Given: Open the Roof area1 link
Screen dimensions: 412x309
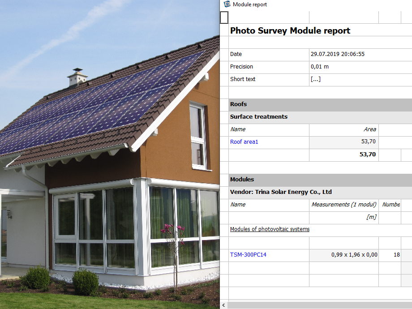Looking at the screenshot, I should click(x=244, y=142).
